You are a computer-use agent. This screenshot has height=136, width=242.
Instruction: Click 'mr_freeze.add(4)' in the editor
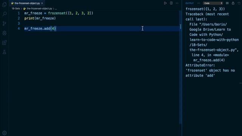coord(40,29)
